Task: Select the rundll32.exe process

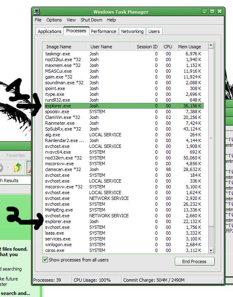Action: 124,100
